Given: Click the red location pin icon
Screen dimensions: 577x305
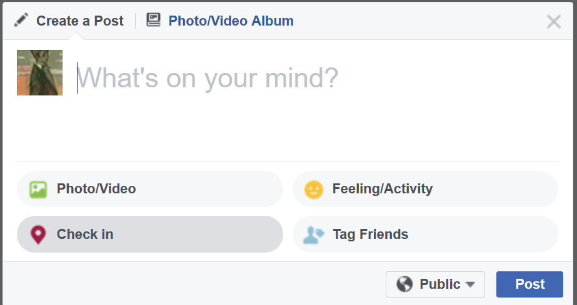Looking at the screenshot, I should pos(39,235).
